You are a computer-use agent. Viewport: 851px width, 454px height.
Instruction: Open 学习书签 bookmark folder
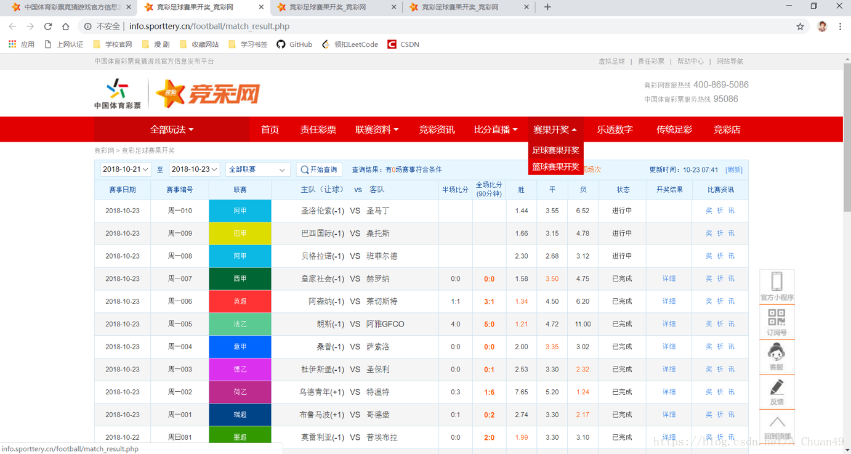[248, 44]
